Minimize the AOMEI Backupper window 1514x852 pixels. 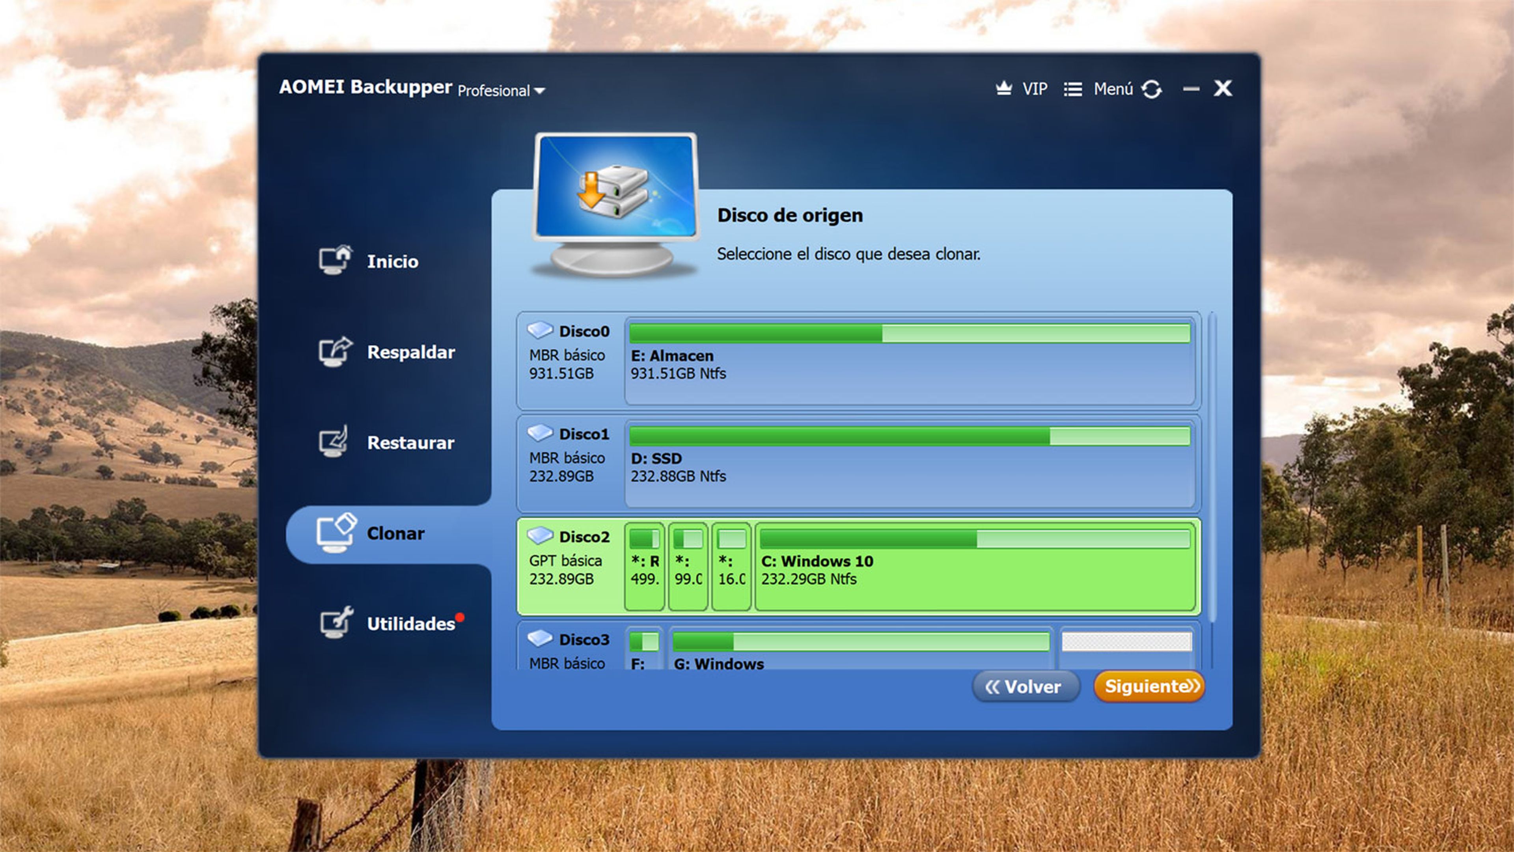click(1191, 89)
